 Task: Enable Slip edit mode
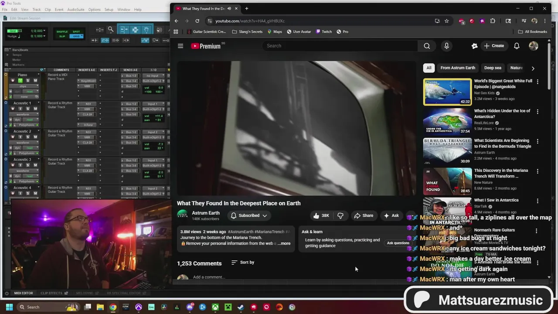(x=62, y=36)
